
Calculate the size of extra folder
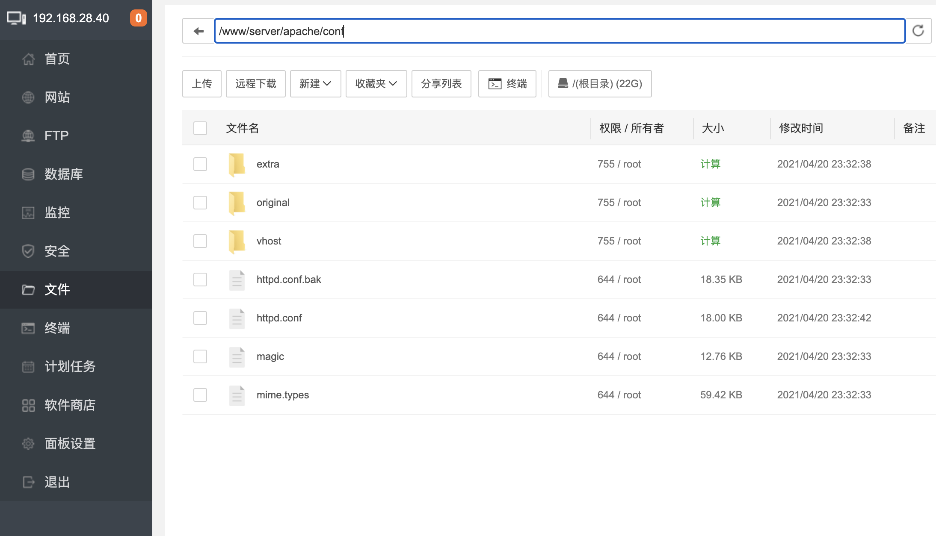tap(710, 164)
